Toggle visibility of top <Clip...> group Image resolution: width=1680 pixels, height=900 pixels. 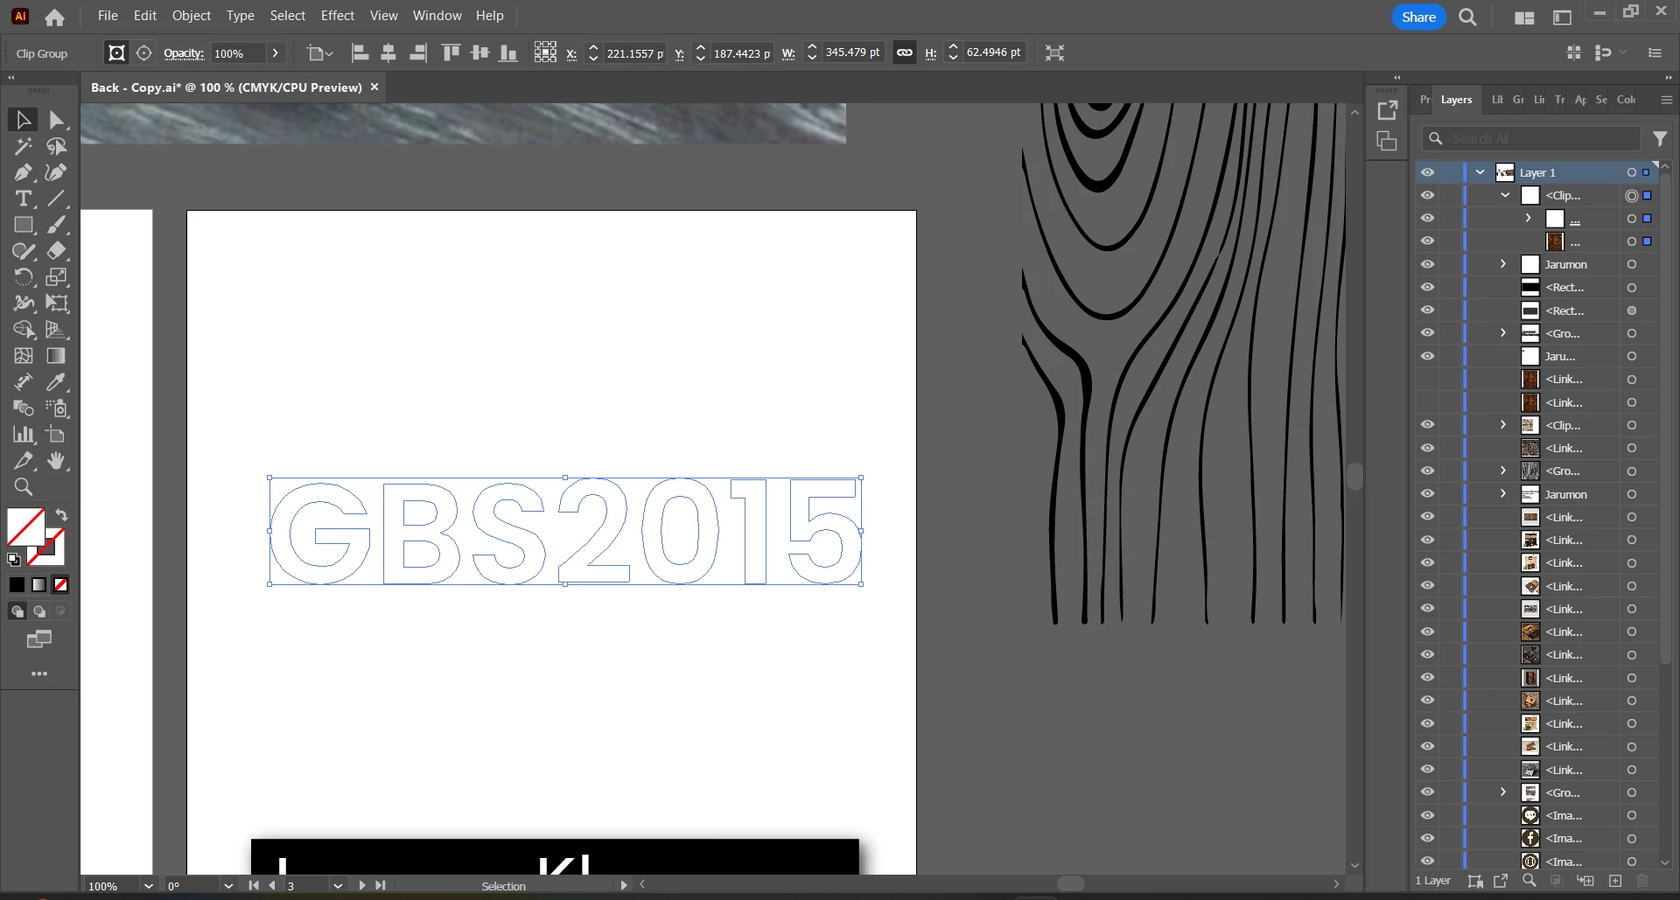(1427, 195)
